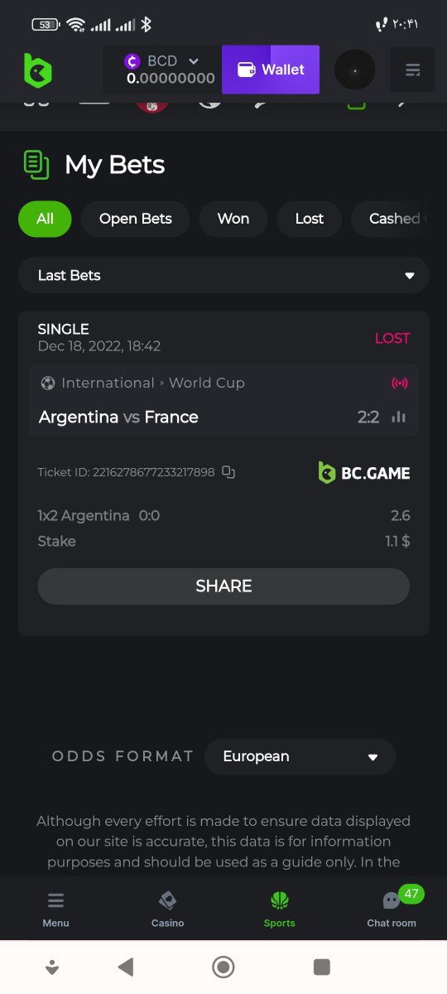Open the Menu in bottom navigation
The image size is (447, 994).
coord(55,909)
